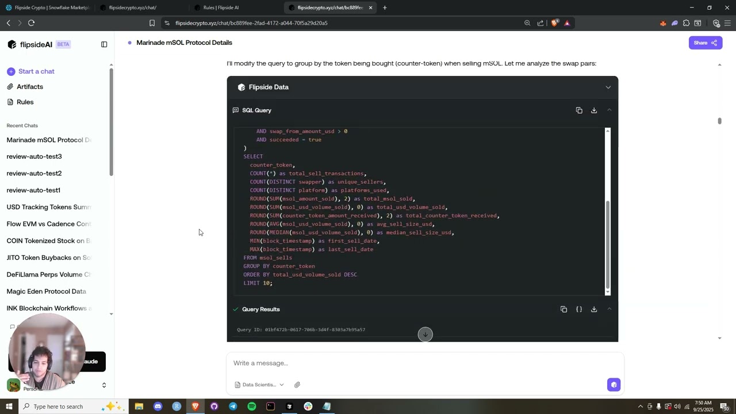
Task: Open the Flow EVM vs Cadence chat
Action: pyautogui.click(x=49, y=224)
